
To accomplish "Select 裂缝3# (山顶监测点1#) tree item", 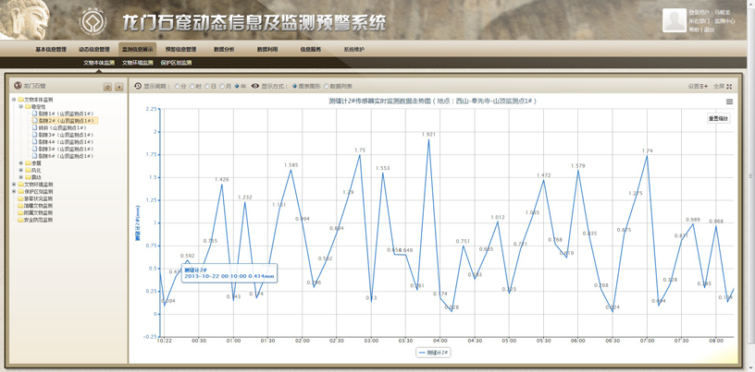I will tap(65, 135).
